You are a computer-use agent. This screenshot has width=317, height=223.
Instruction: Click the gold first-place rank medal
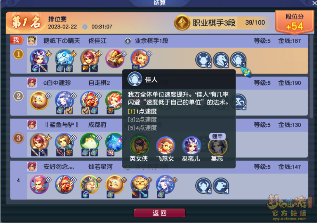(18, 54)
